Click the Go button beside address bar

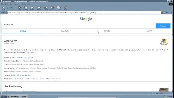coord(166,13)
